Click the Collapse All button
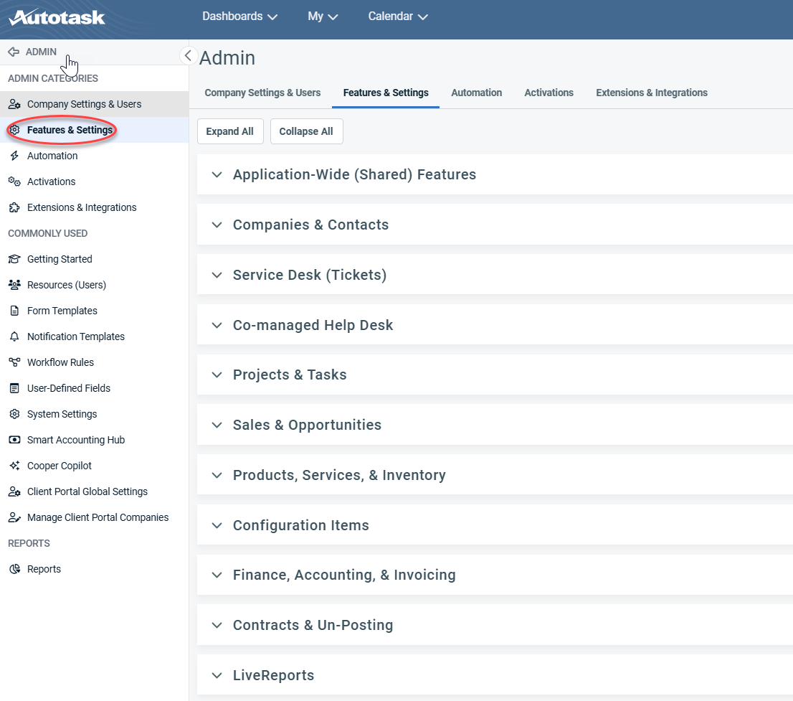 [306, 131]
